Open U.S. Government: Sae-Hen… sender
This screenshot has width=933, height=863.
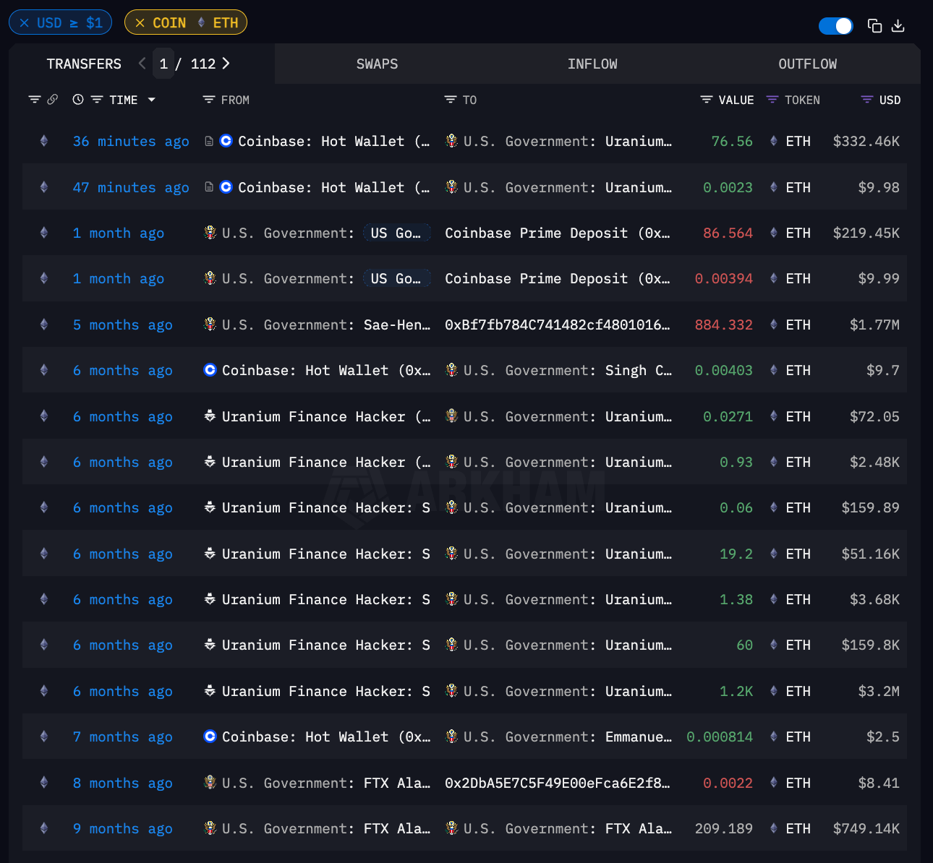326,325
